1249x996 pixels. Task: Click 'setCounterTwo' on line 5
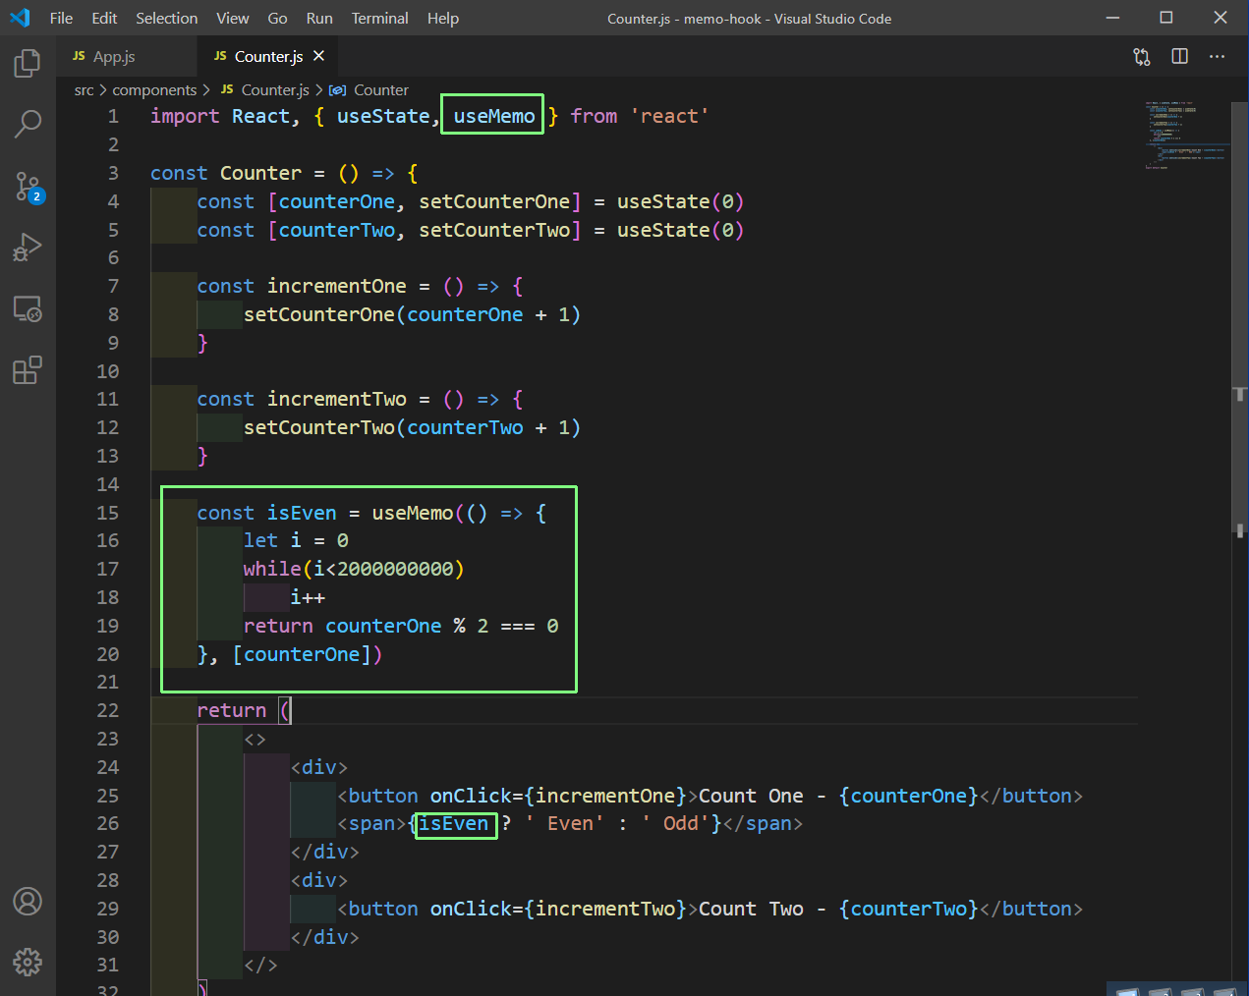(494, 230)
